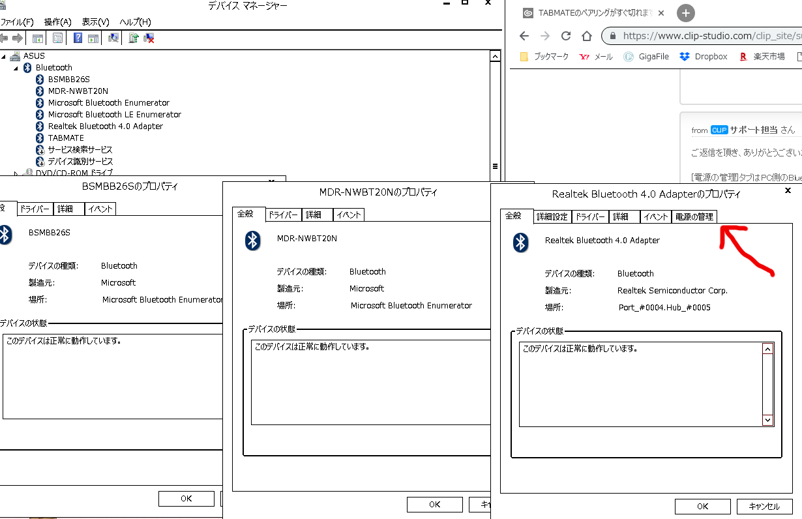The image size is (802, 519).
Task: Click the Uninstall device icon with red X
Action: coord(149,38)
